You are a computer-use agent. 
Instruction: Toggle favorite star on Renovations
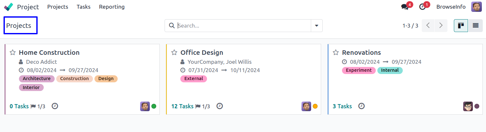(x=336, y=53)
